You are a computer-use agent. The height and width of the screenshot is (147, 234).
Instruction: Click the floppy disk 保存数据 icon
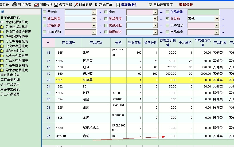[56, 5]
